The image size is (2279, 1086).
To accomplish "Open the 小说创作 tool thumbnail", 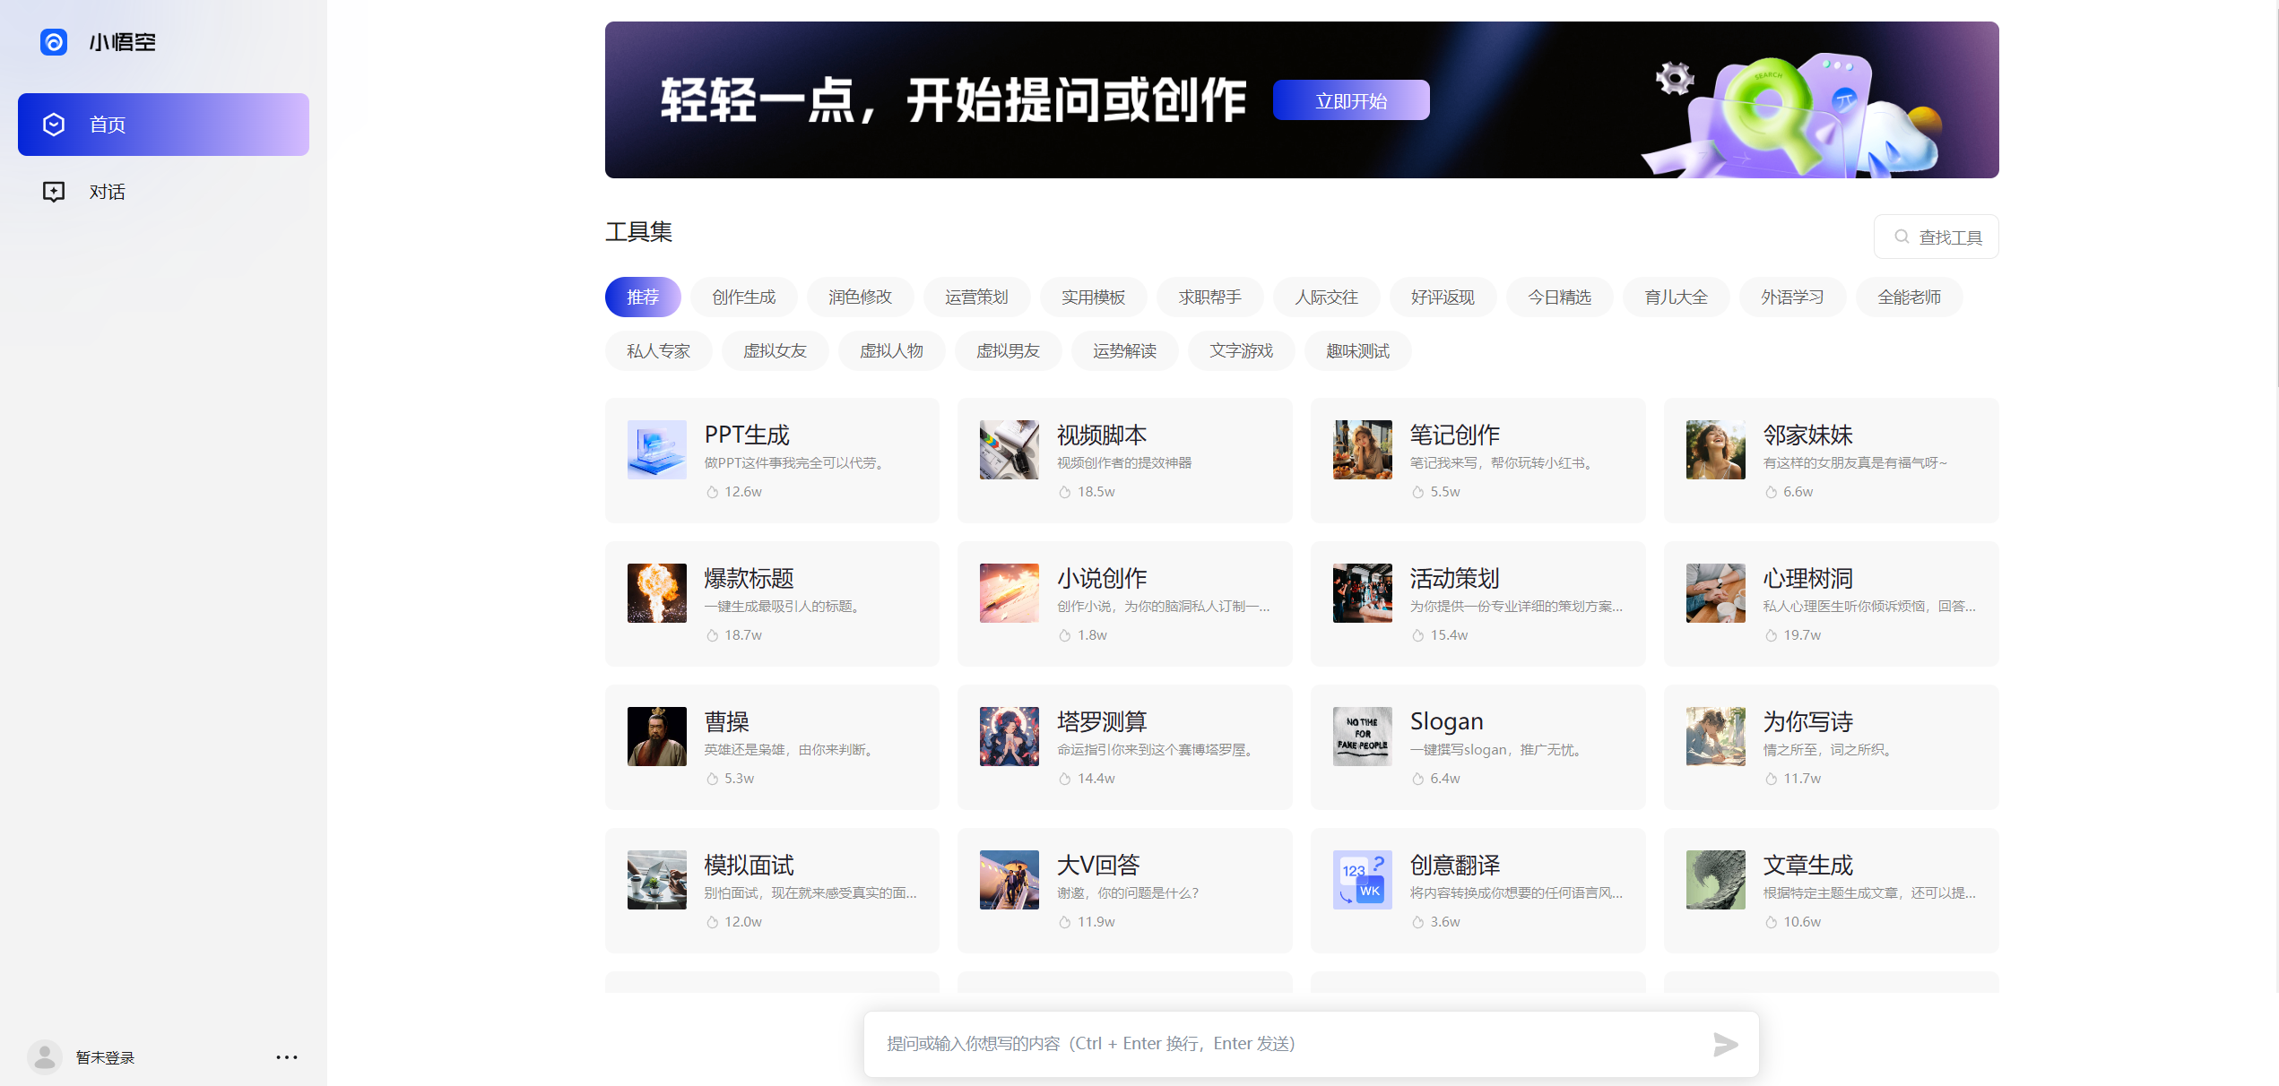I will (x=1010, y=593).
